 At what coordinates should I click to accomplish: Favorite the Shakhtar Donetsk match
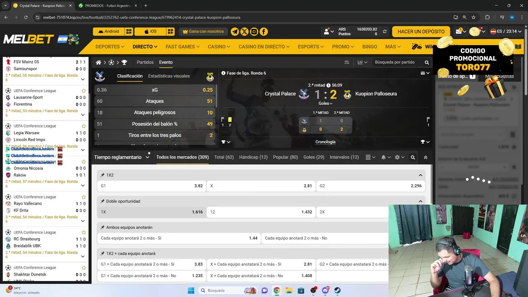(84, 267)
